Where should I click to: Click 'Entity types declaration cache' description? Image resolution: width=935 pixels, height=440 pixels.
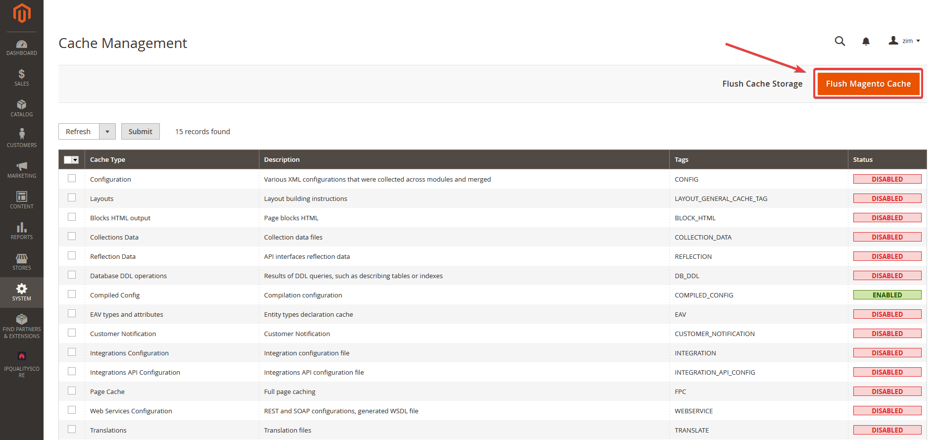pos(308,314)
